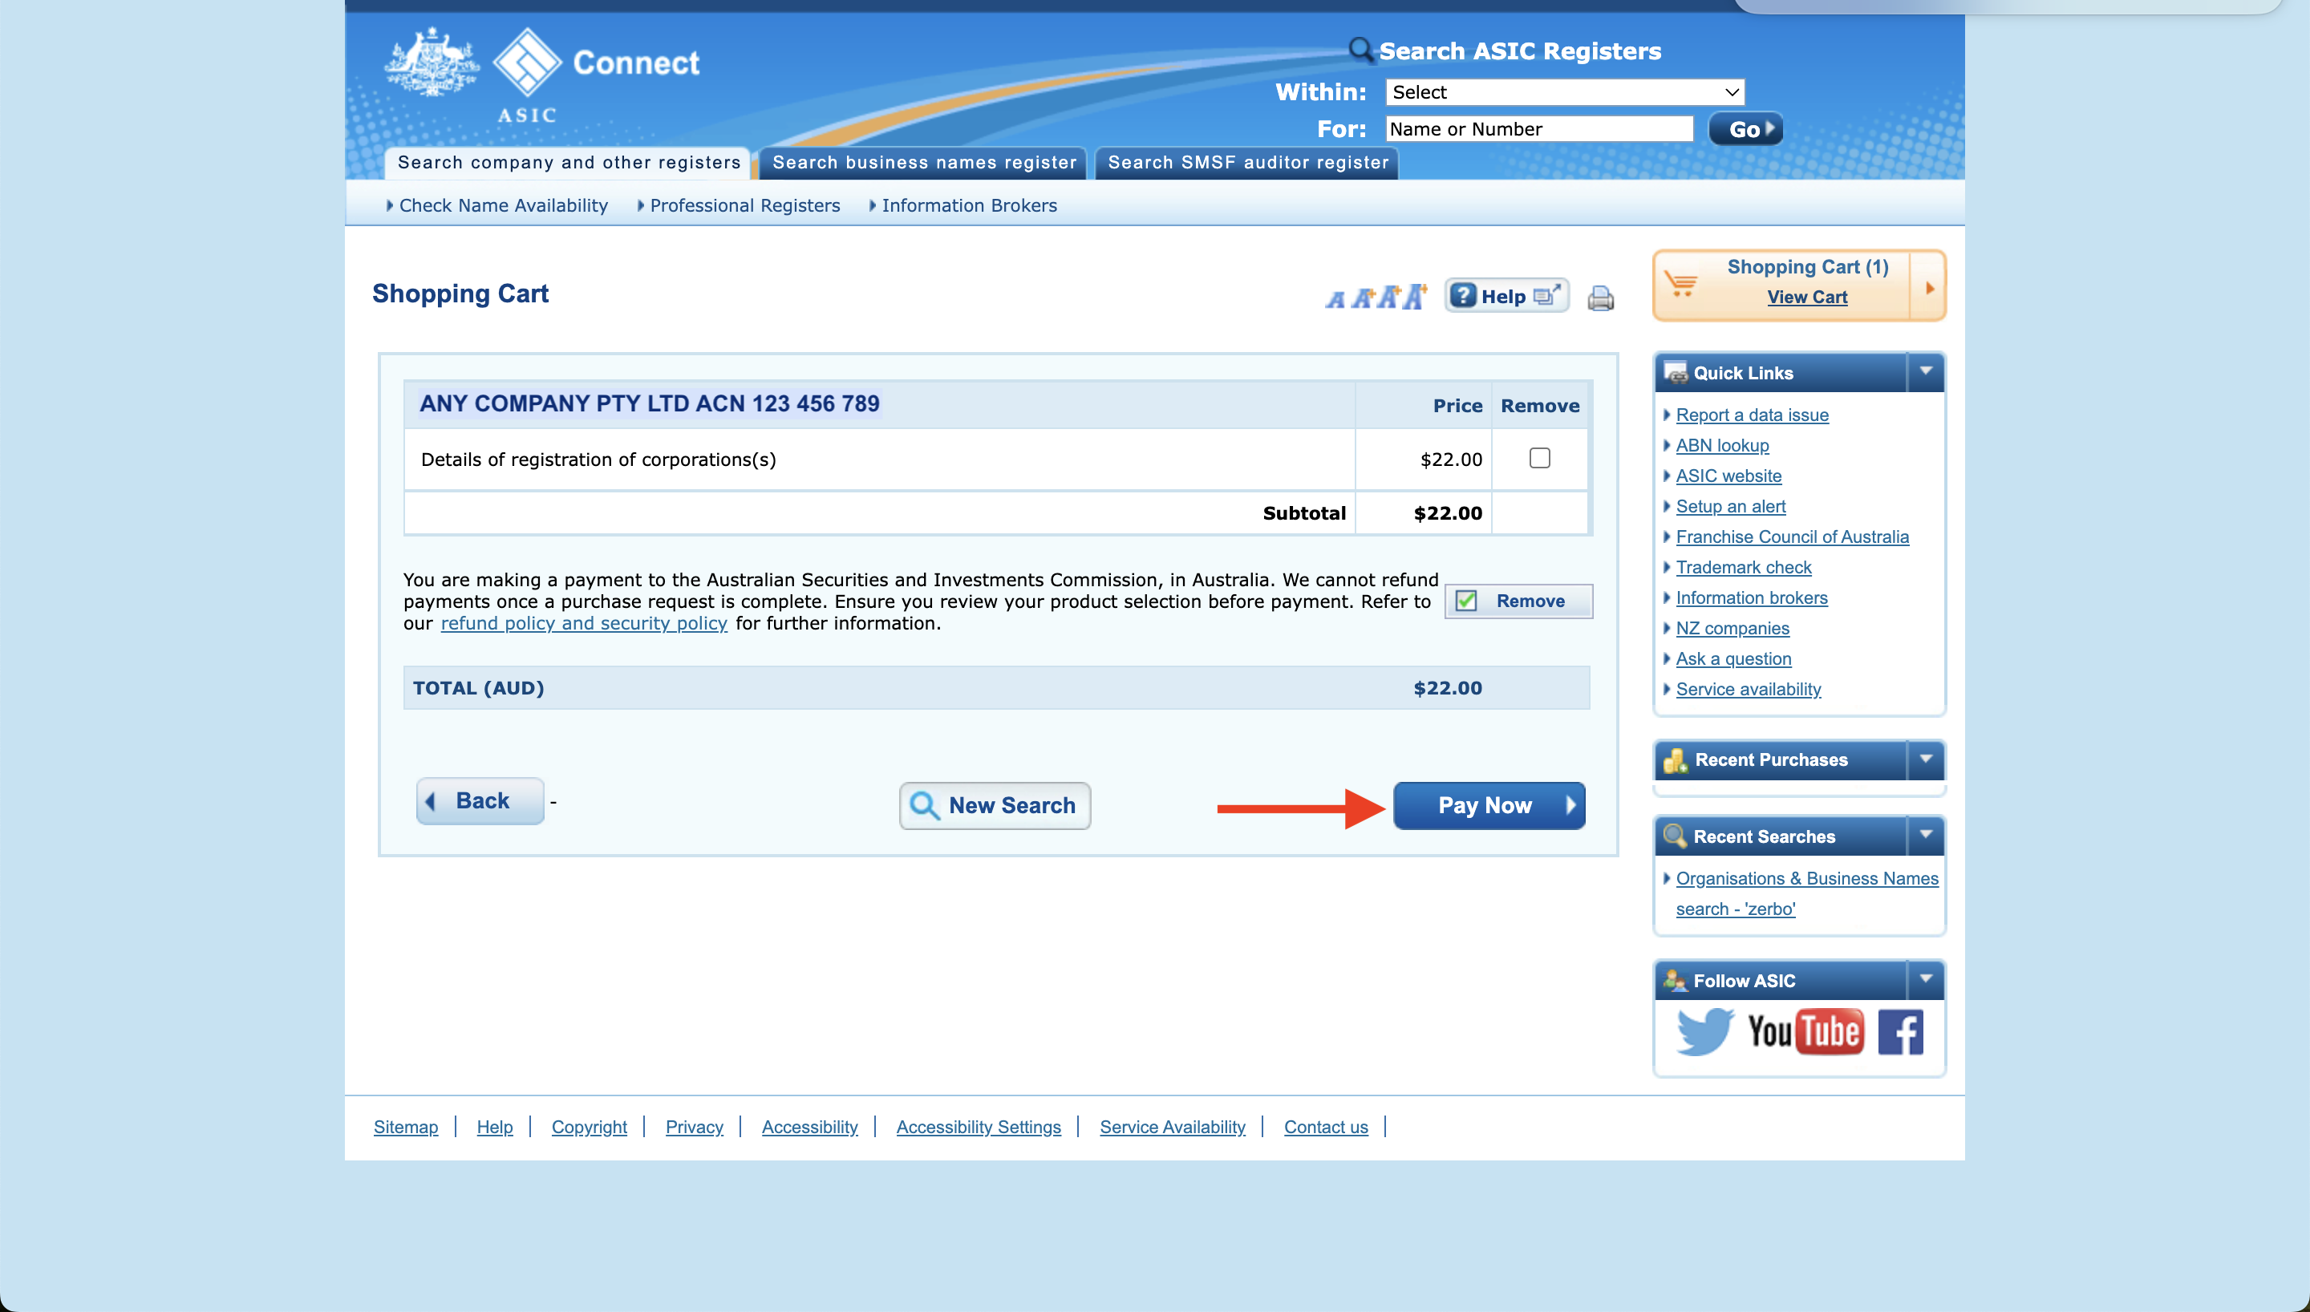This screenshot has height=1312, width=2310.
Task: Click the Remove button with the green check
Action: point(1519,601)
